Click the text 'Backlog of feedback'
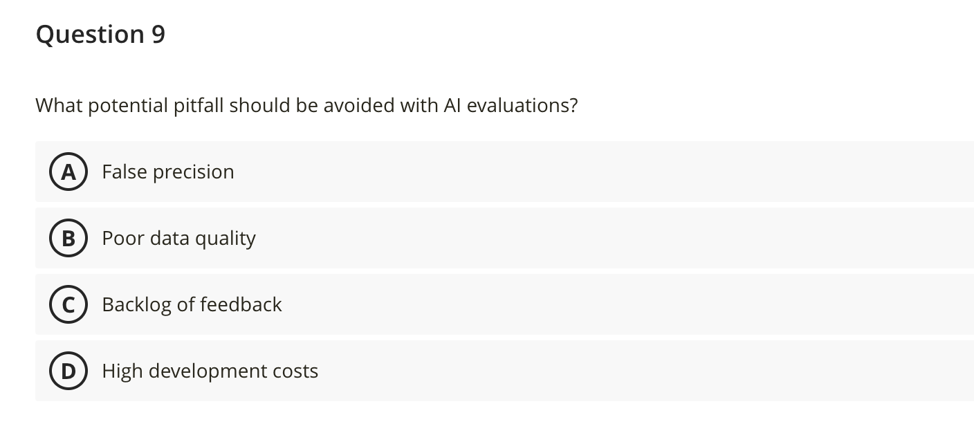974x433 pixels. point(192,304)
